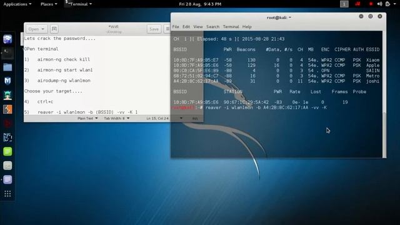Open the gedit text editor dock icon
Image resolution: width=400 pixels, height=225 pixels.
click(7, 179)
